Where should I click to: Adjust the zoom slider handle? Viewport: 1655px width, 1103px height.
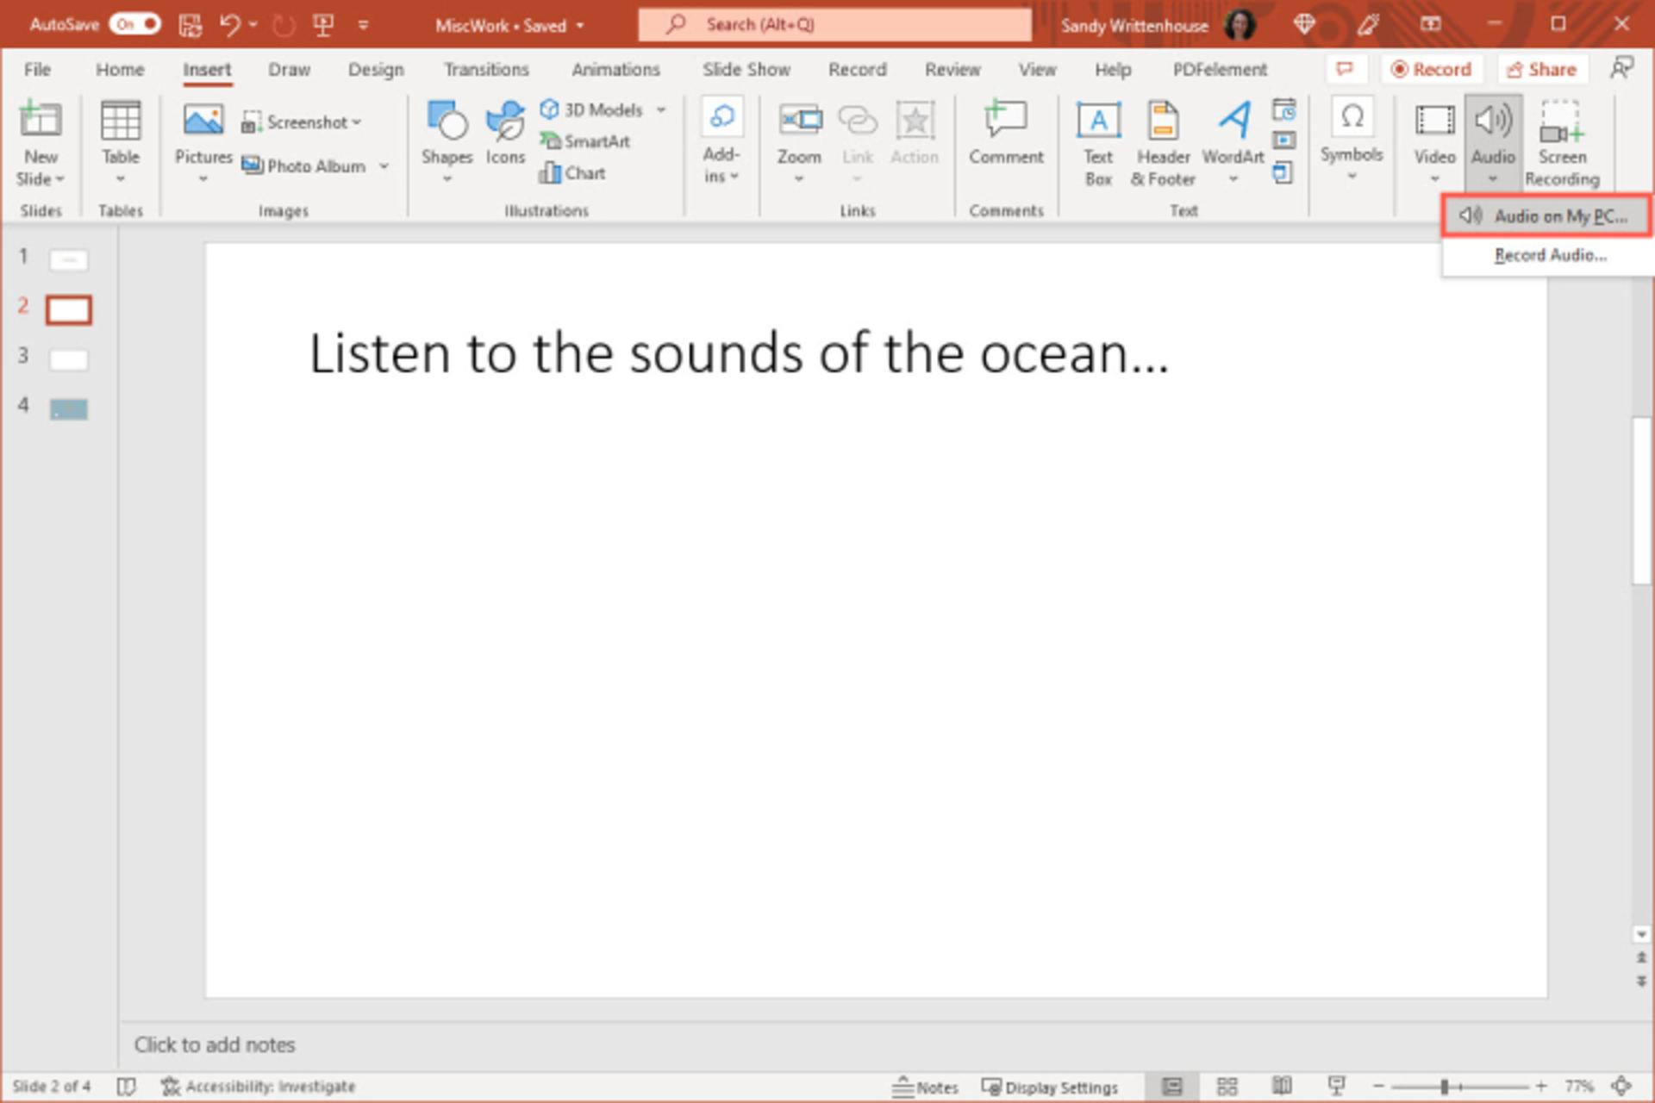1444,1087
